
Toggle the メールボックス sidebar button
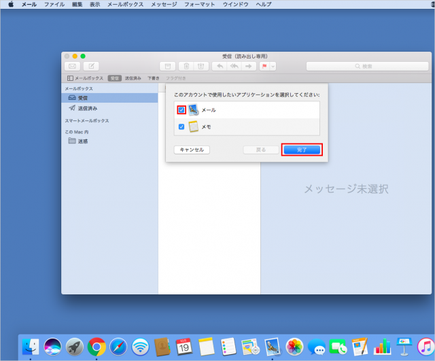click(85, 78)
